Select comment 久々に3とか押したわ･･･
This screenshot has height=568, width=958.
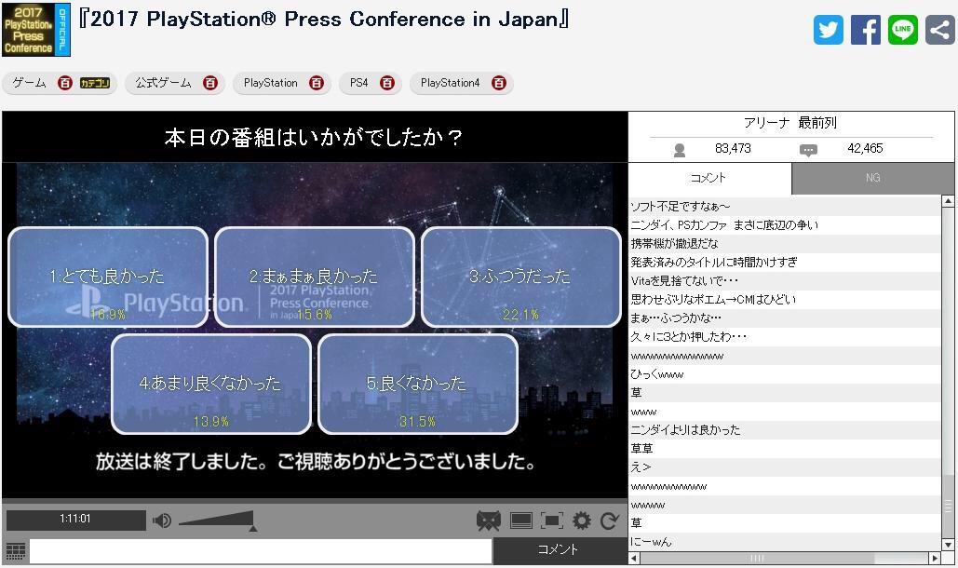coord(785,336)
